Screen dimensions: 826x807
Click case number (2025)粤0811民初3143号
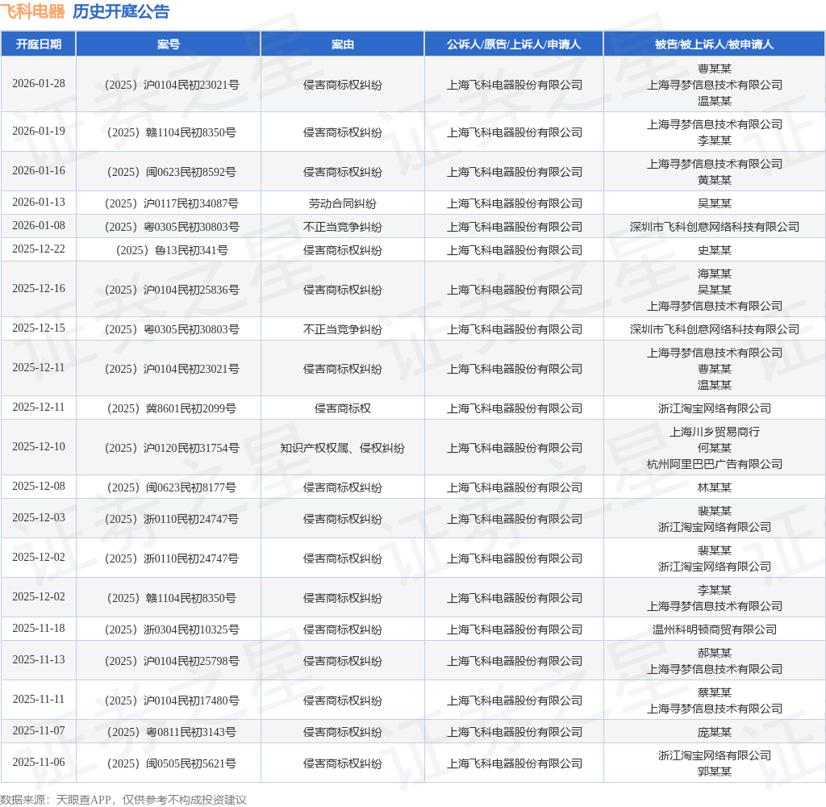[x=172, y=732]
